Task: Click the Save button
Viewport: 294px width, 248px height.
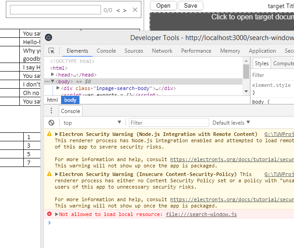Action: click(190, 6)
